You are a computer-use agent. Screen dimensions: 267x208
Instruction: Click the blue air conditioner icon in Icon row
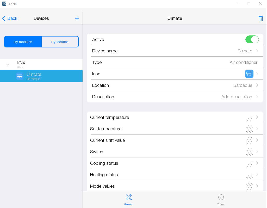pyautogui.click(x=249, y=74)
